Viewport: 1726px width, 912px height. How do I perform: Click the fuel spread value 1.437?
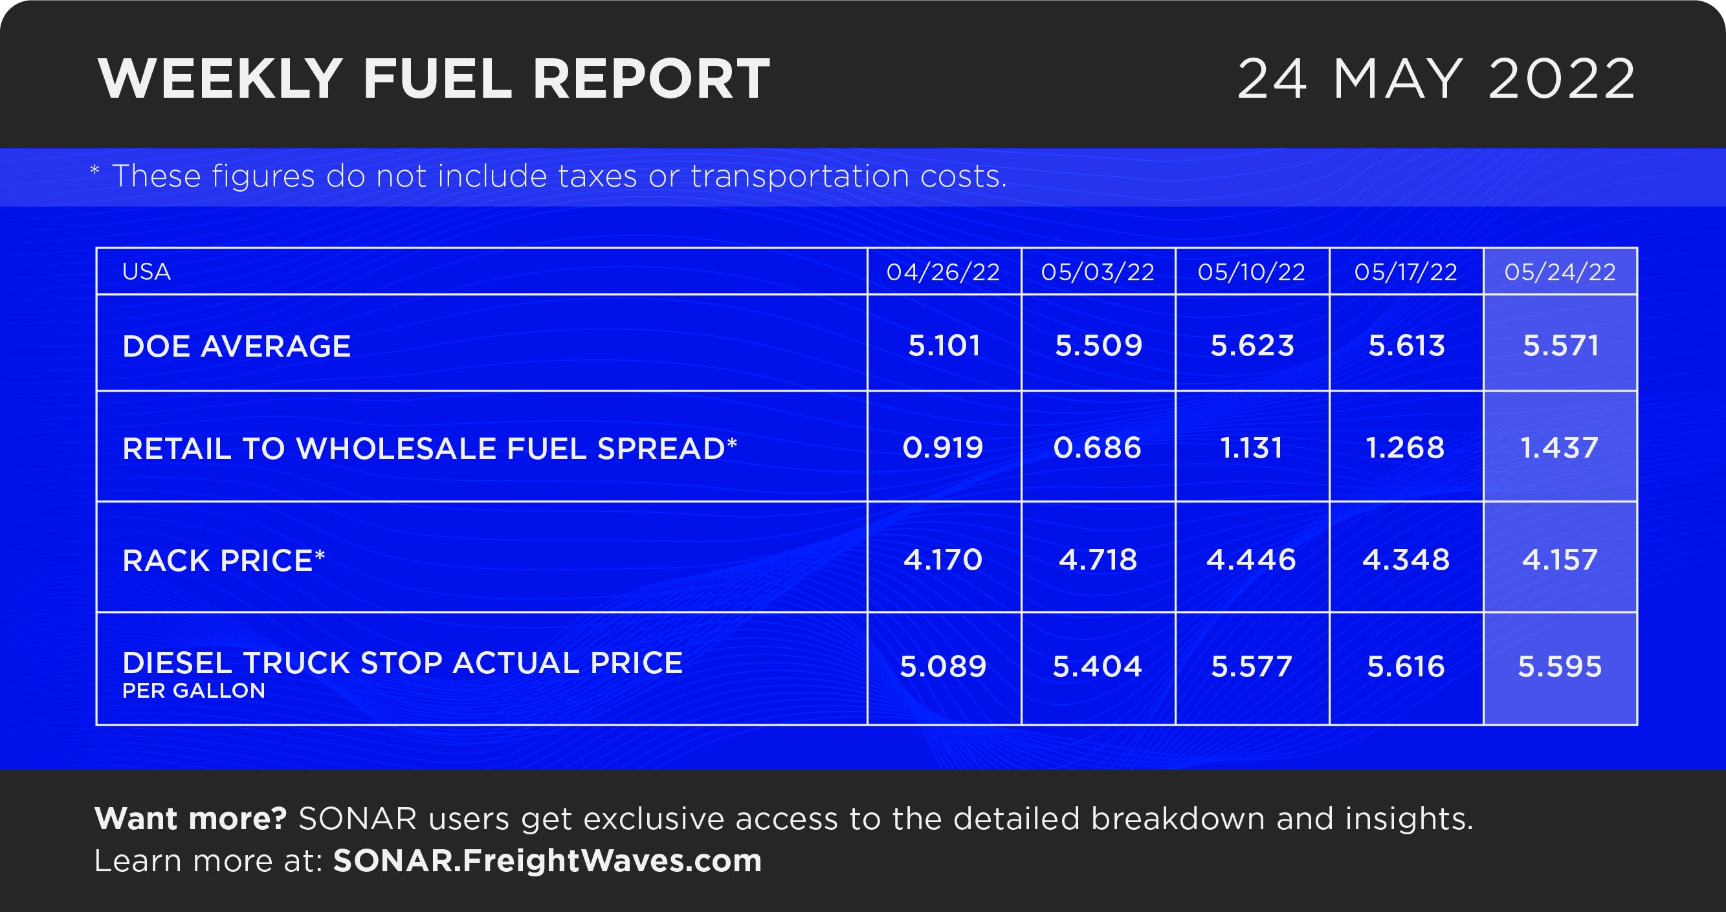pyautogui.click(x=1560, y=448)
